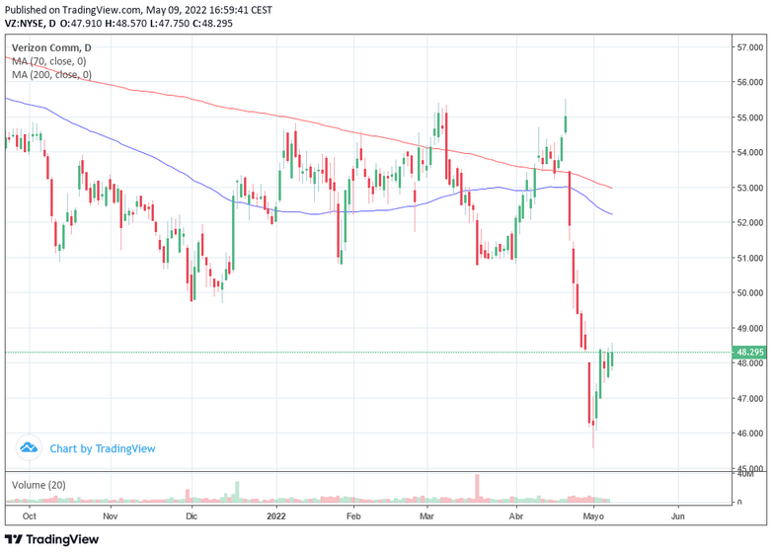Click the green current price tag 48.295
The height and width of the screenshot is (554, 771).
(749, 353)
